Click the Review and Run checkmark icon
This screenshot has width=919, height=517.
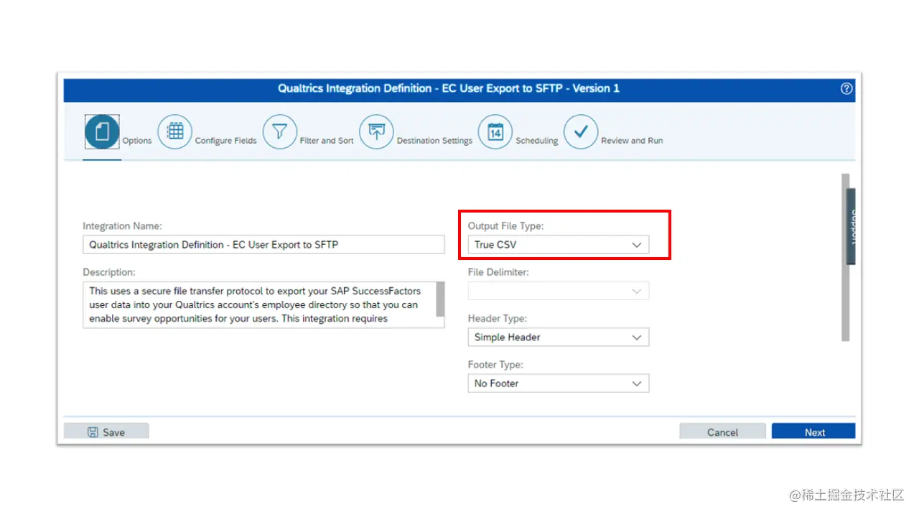tap(581, 132)
